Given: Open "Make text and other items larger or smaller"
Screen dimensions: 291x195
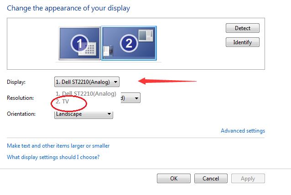Looking at the screenshot, I should pyautogui.click(x=58, y=146).
